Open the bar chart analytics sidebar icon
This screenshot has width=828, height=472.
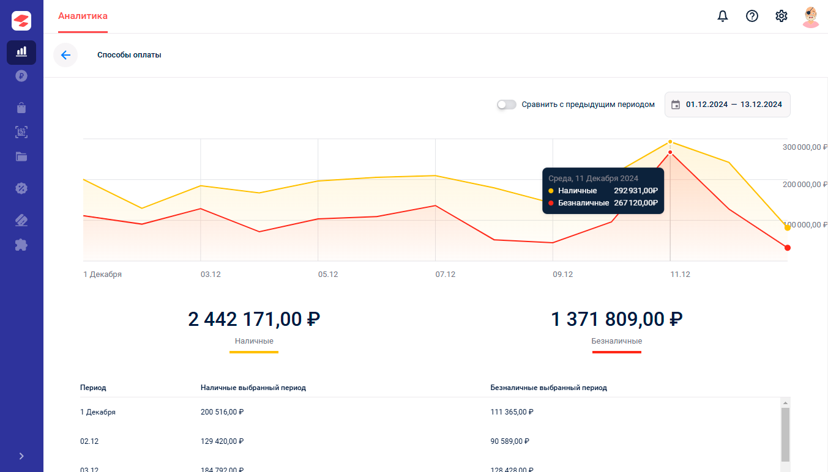click(x=21, y=52)
